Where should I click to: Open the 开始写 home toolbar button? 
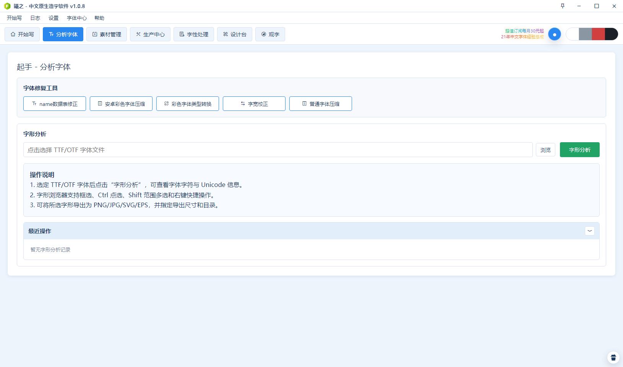(22, 34)
